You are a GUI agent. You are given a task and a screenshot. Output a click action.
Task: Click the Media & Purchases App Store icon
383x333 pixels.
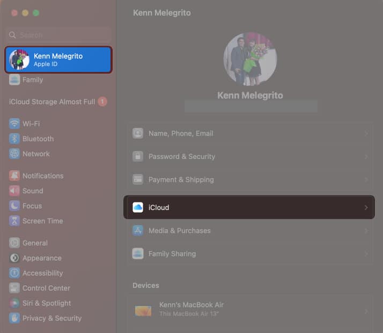tap(138, 230)
